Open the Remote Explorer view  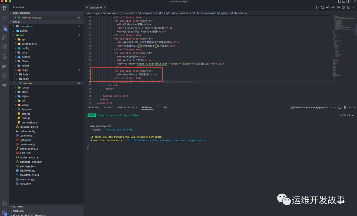pyautogui.click(x=4, y=56)
